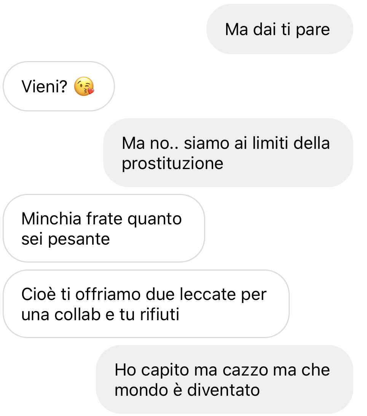
Task: Click the word "collab" in the received message
Action: click(78, 314)
